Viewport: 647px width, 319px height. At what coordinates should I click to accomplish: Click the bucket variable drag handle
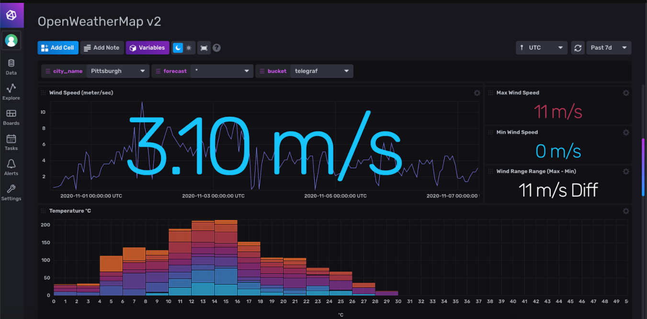(x=261, y=71)
